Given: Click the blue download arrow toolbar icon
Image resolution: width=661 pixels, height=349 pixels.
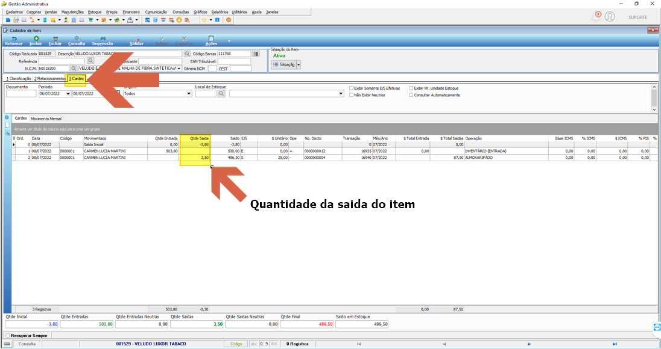Looking at the screenshot, I should [x=218, y=20].
